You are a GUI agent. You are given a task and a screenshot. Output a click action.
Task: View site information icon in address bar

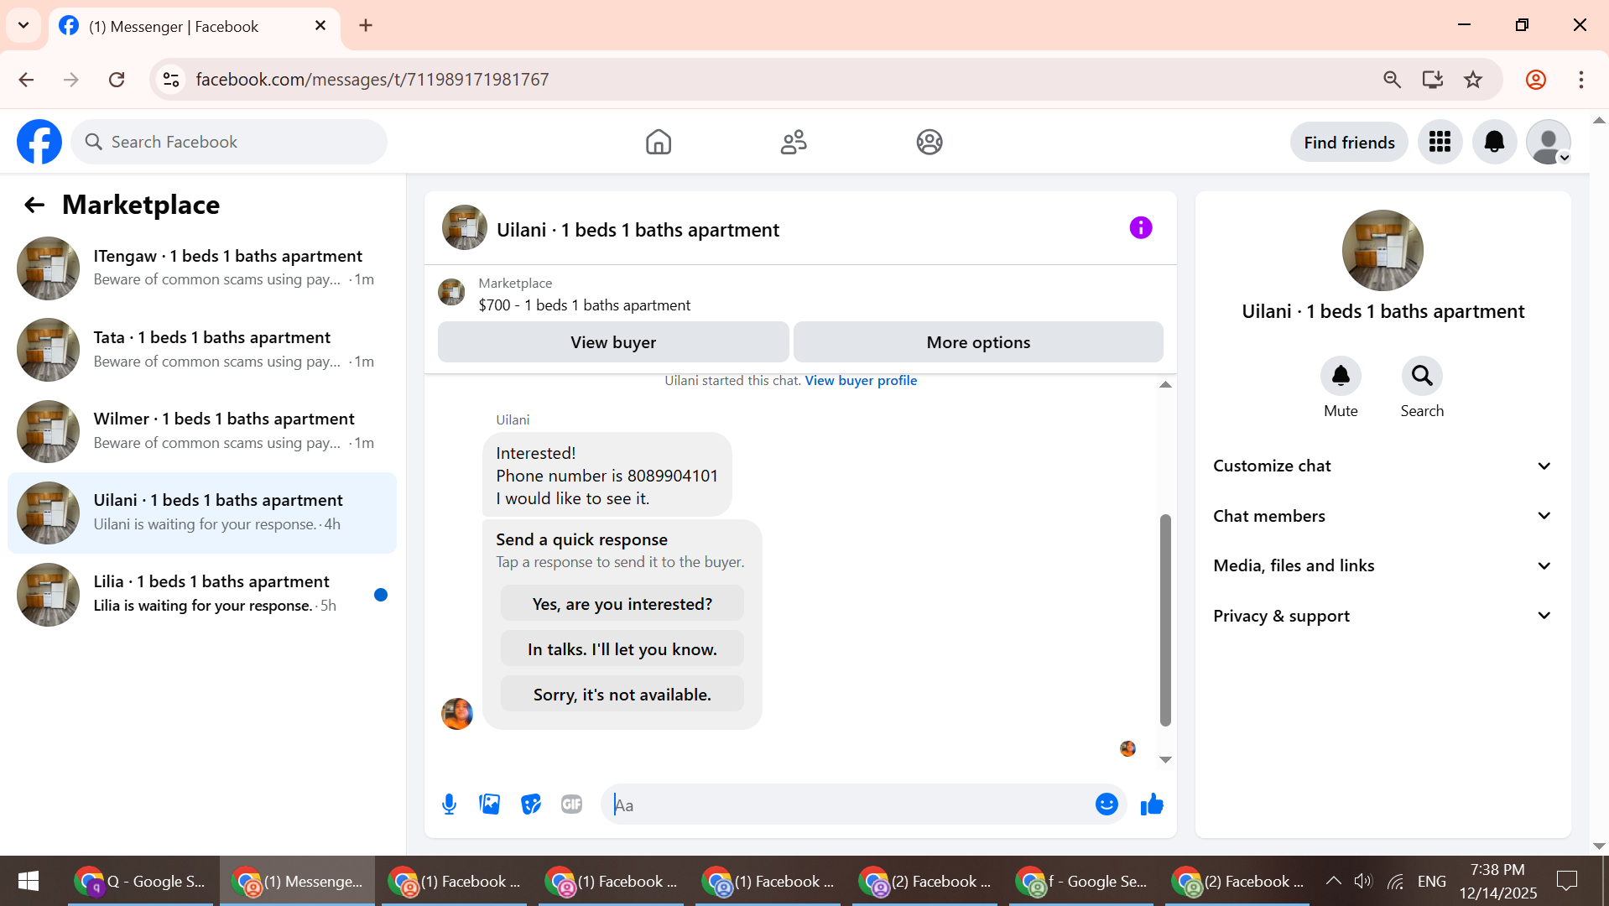pos(171,80)
